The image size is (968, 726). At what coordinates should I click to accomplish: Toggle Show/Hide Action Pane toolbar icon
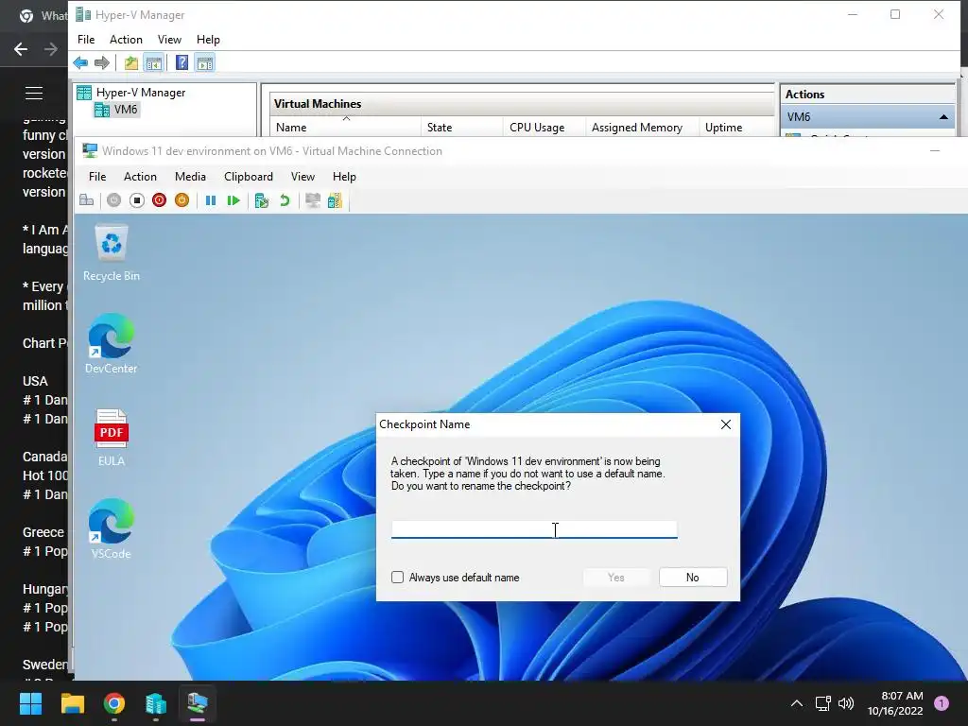point(205,63)
